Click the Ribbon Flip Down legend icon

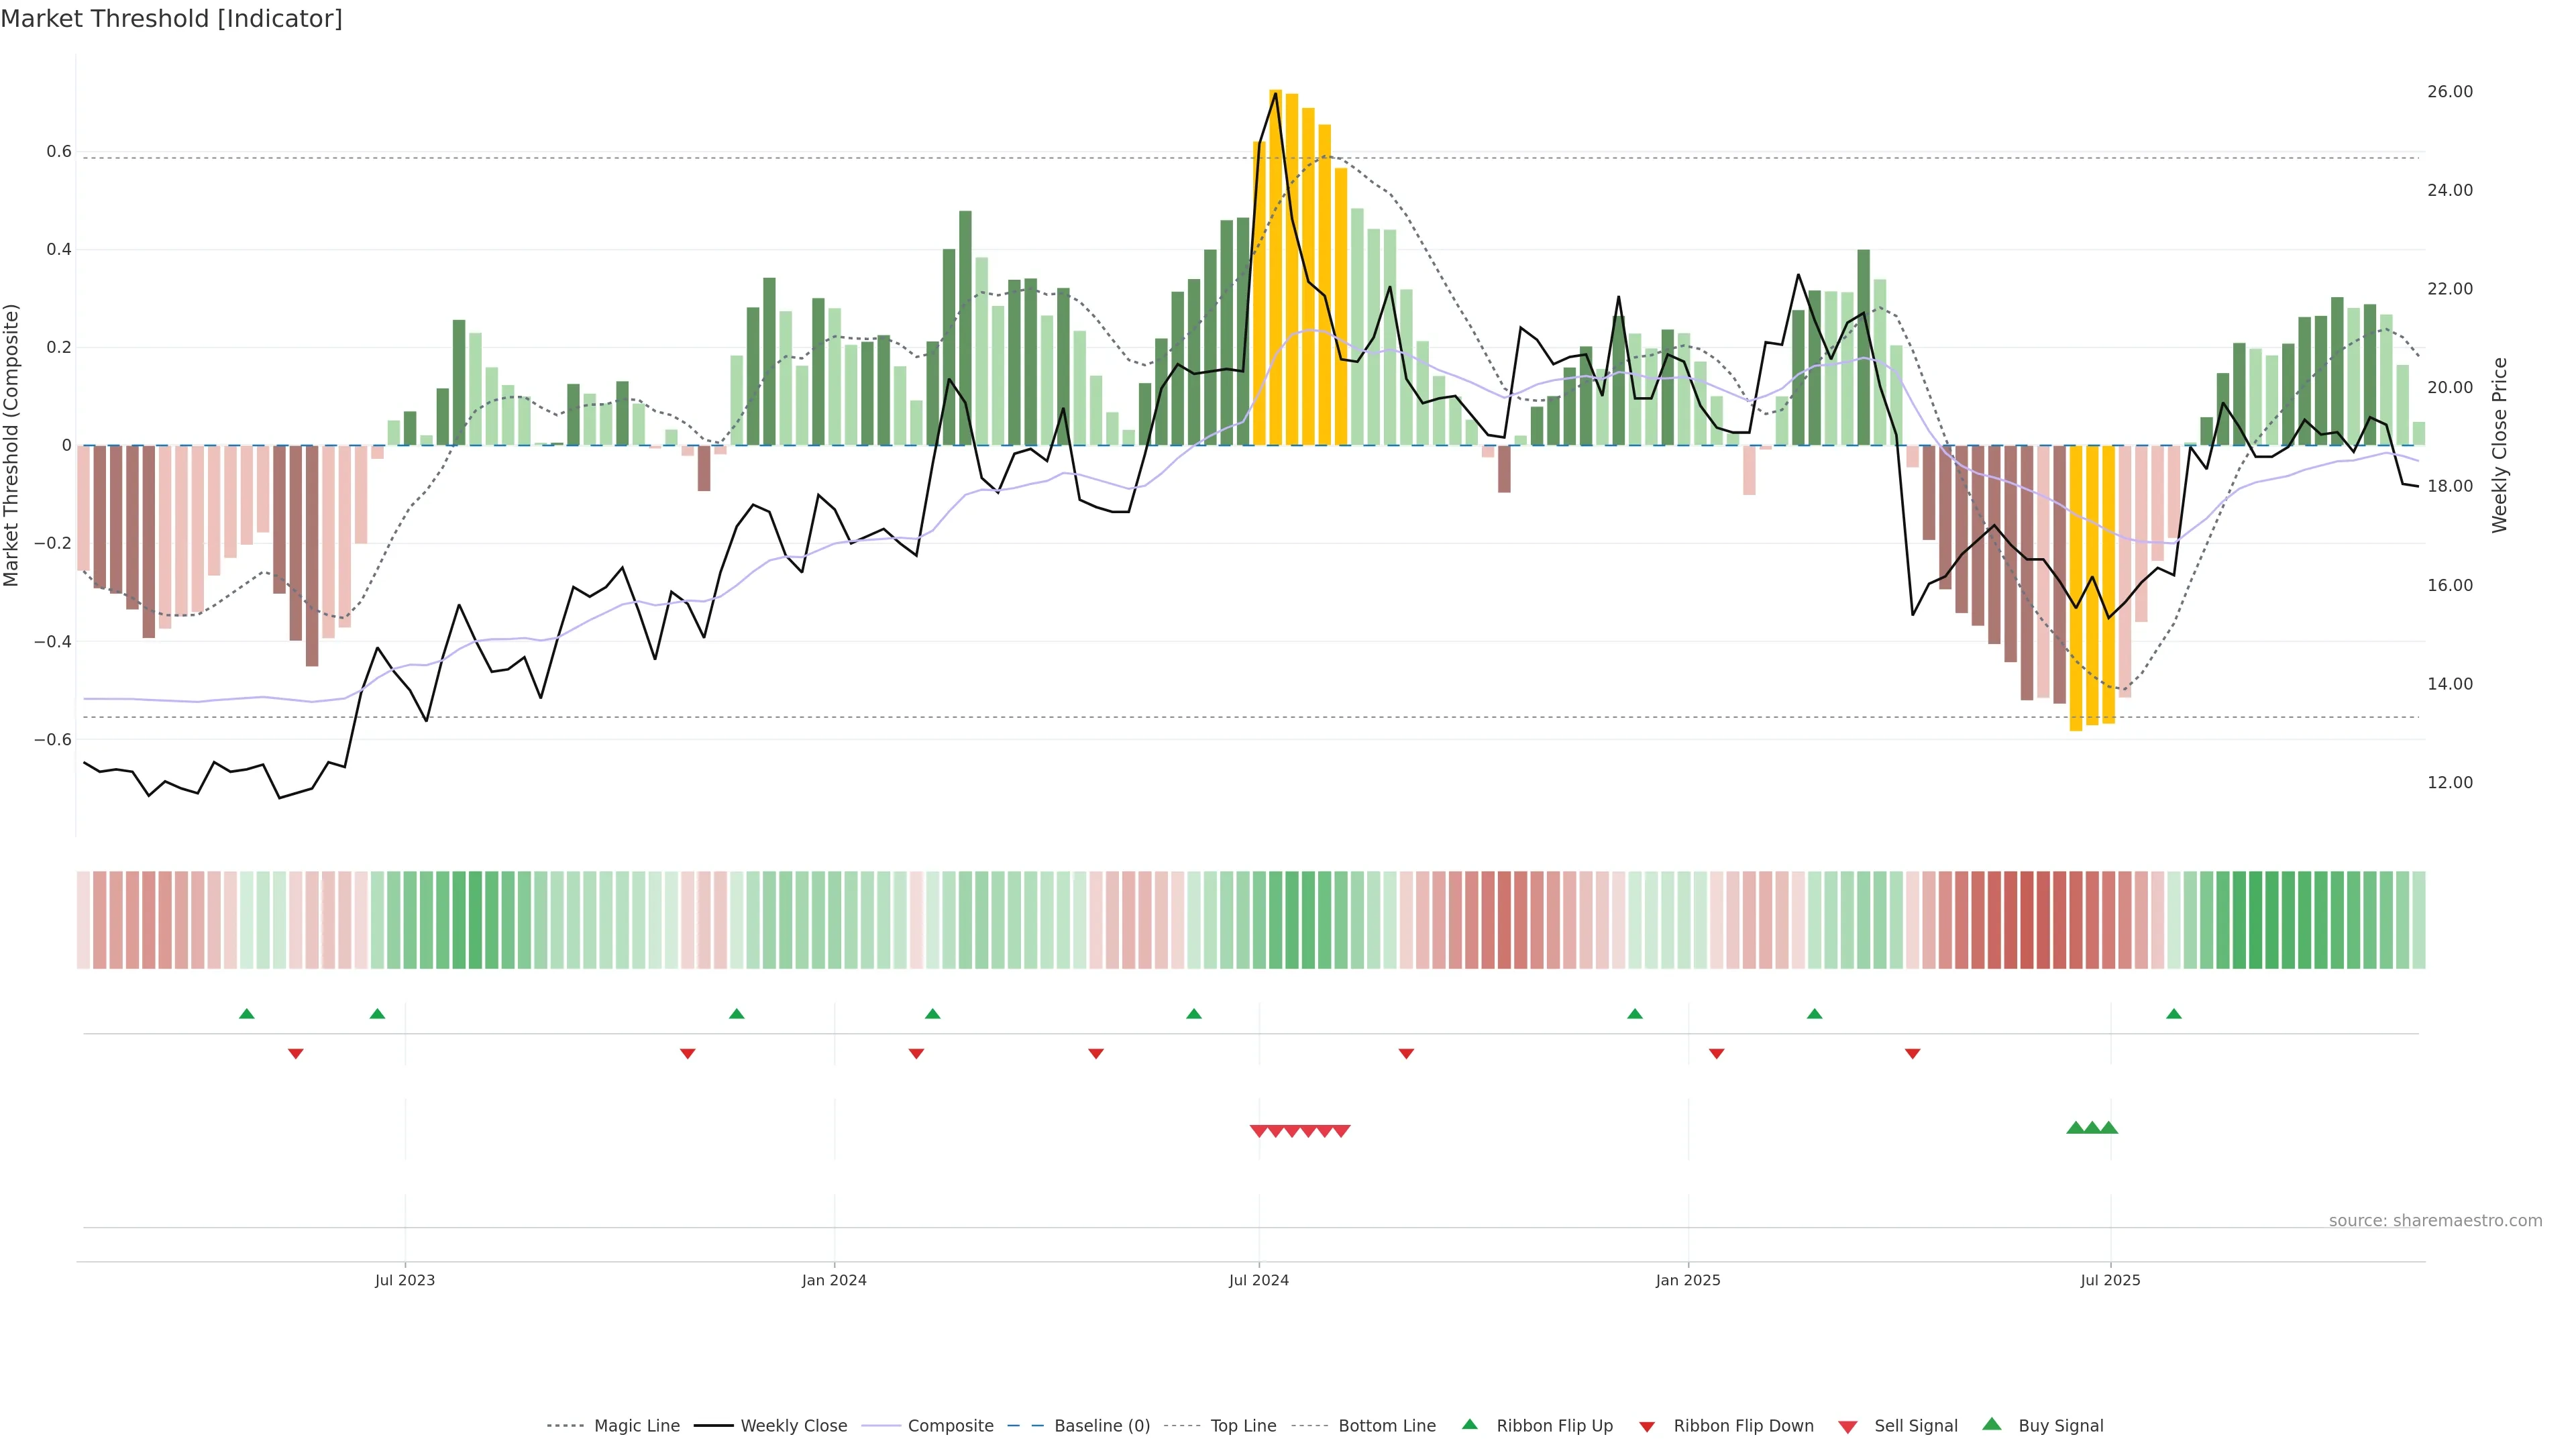(x=1647, y=1427)
